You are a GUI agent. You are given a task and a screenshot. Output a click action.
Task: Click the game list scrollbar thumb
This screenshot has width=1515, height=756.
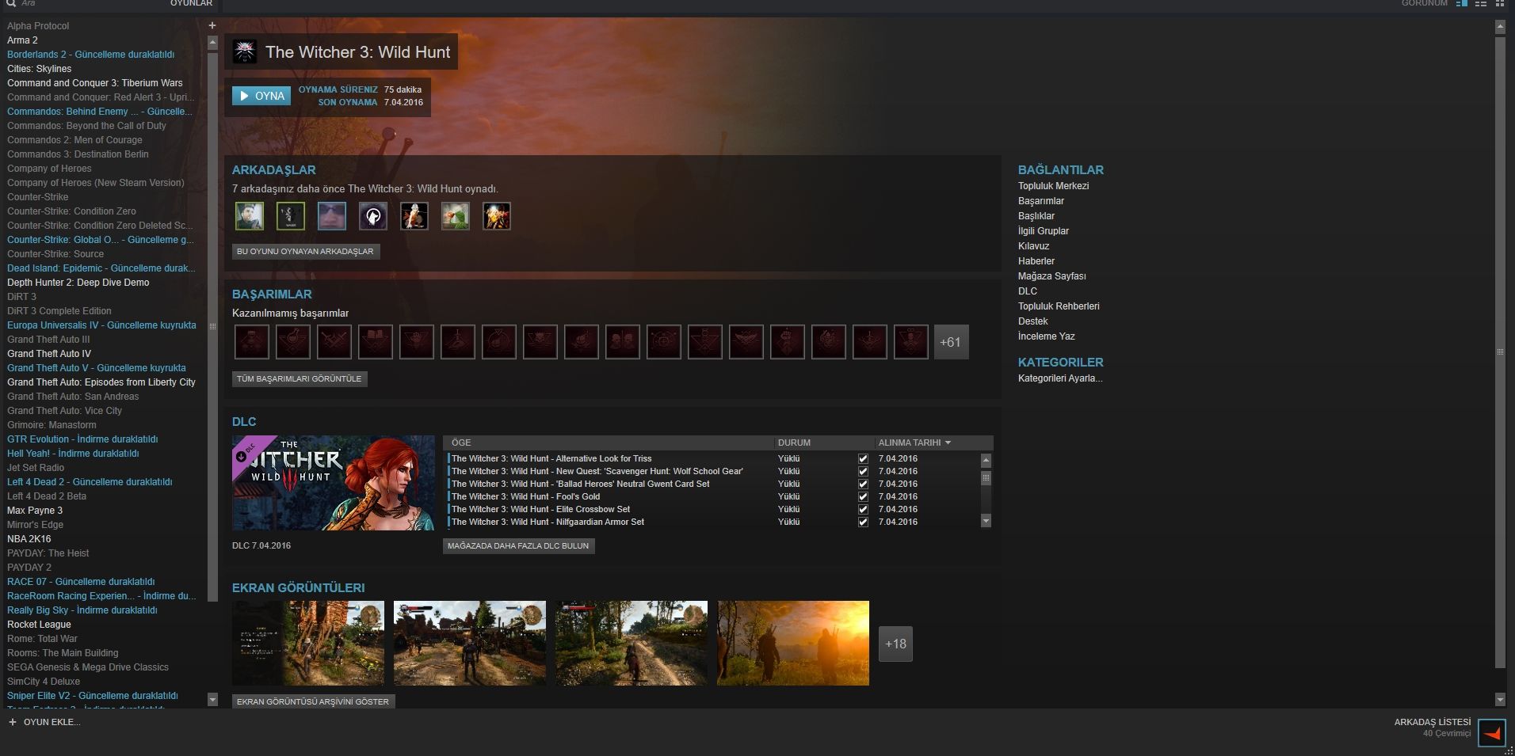click(212, 326)
